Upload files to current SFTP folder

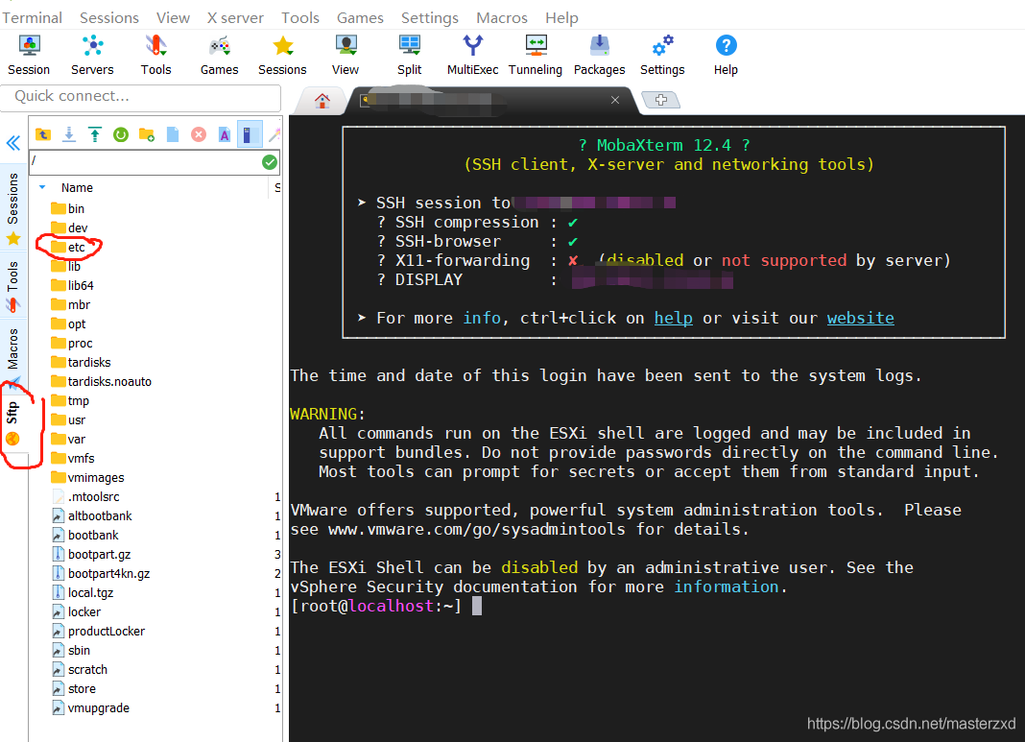pyautogui.click(x=95, y=134)
